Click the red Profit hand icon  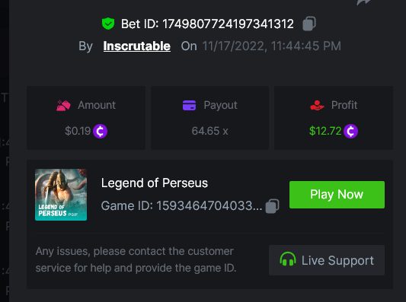(x=317, y=105)
